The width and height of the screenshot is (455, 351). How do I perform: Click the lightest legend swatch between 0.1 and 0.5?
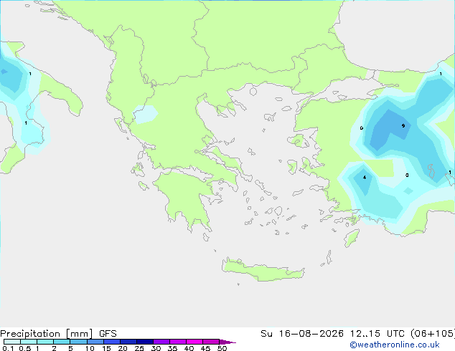coord(12,342)
